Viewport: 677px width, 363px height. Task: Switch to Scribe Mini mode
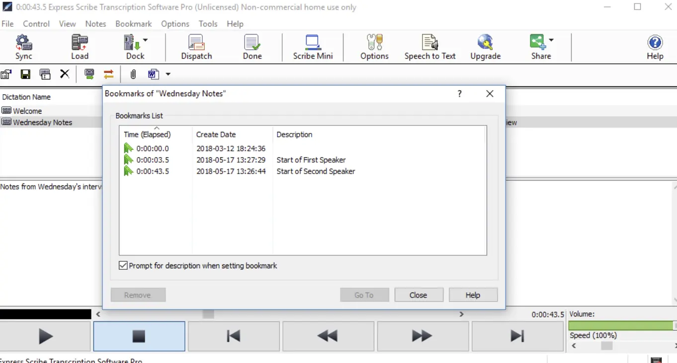(313, 47)
